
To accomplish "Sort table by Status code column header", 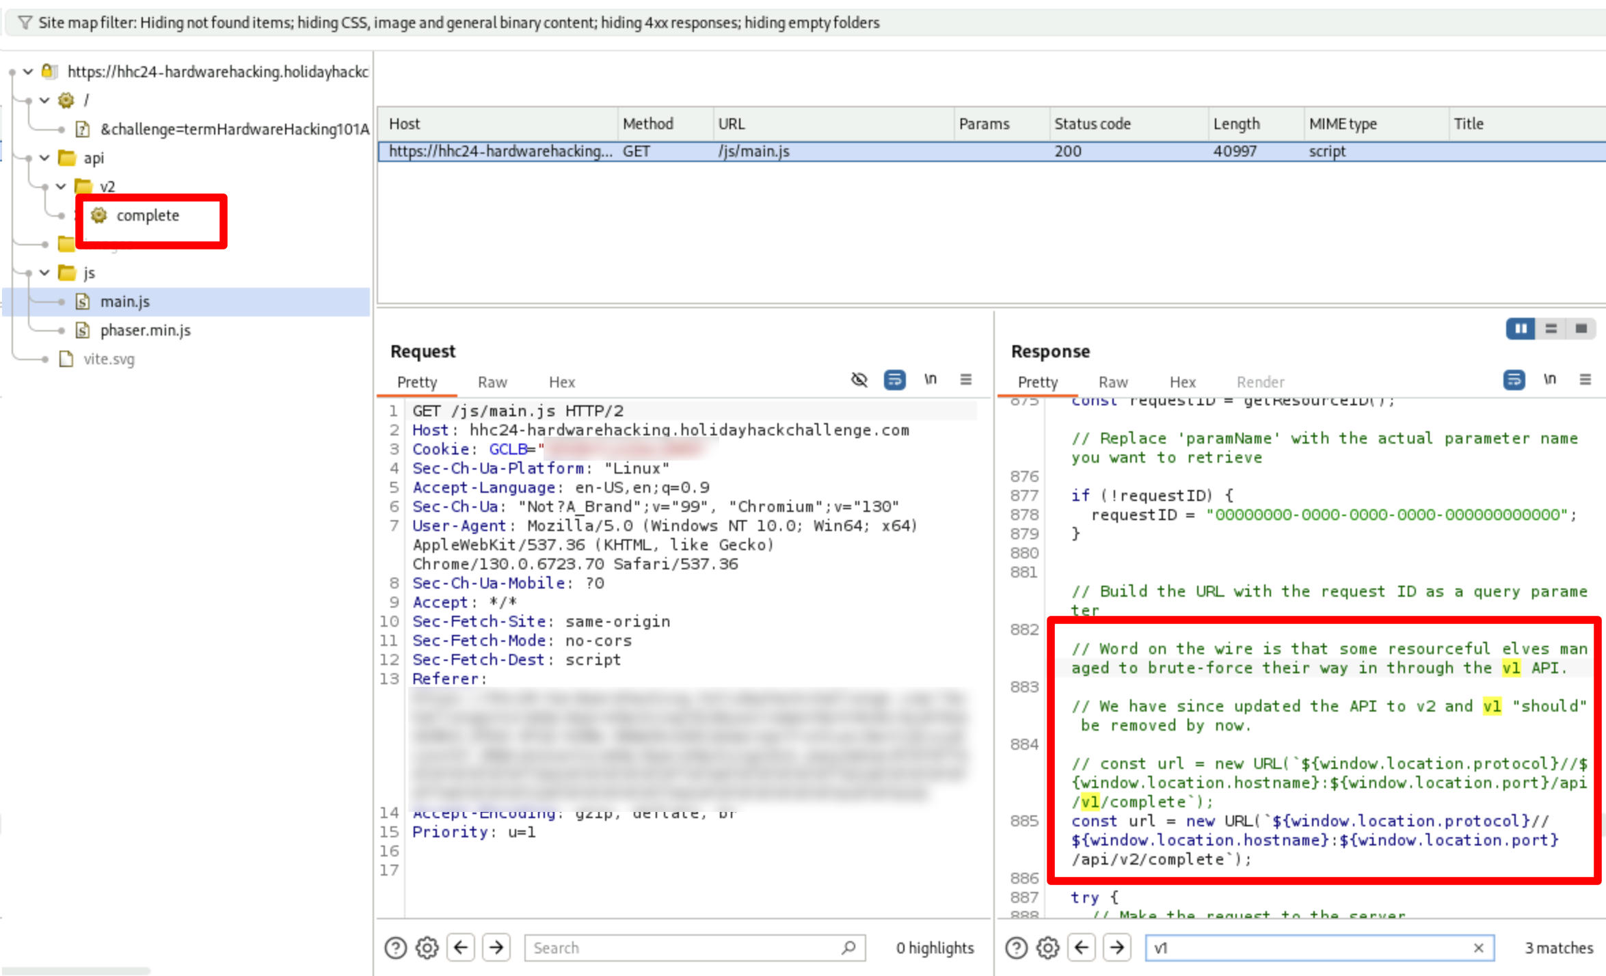I will [x=1092, y=124].
